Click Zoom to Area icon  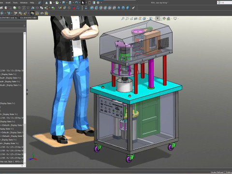point(127,18)
